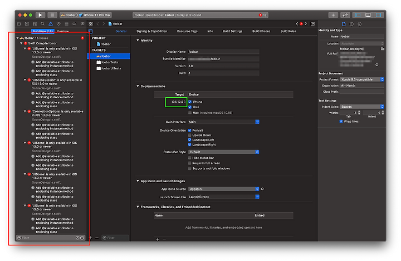The height and width of the screenshot is (261, 401).
Task: Open the Find navigator magnifier
Action: [x=43, y=24]
